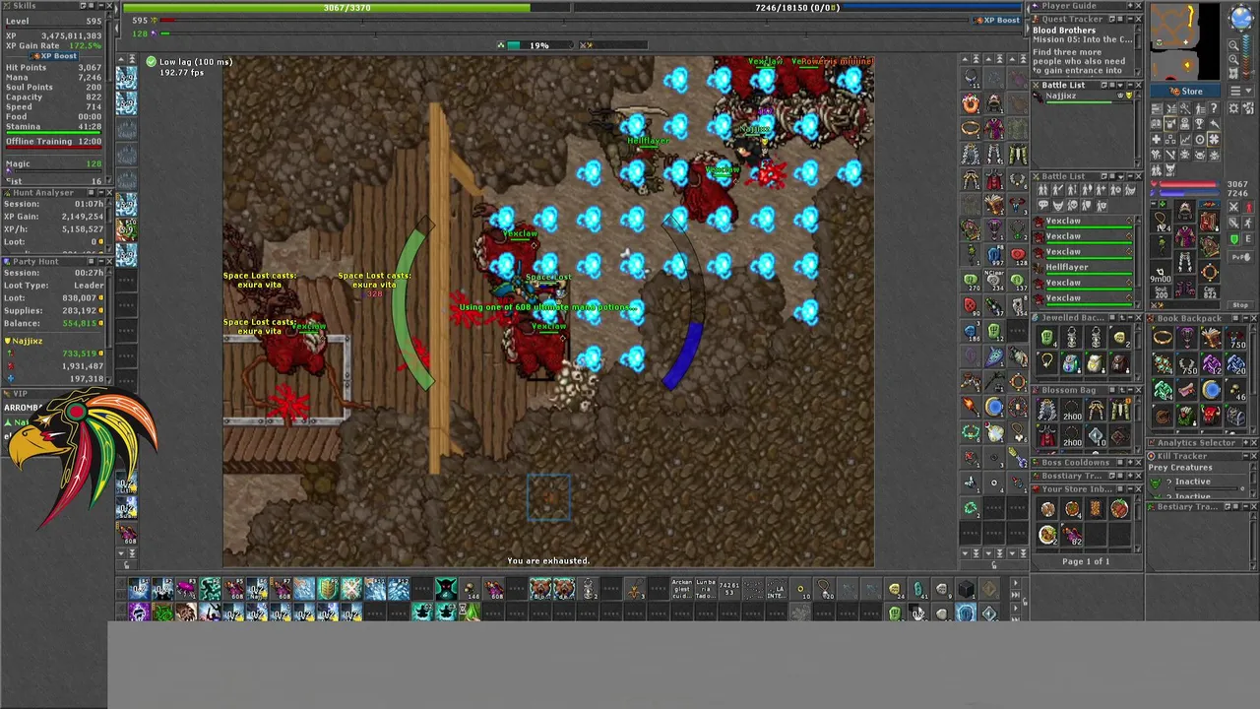Zoom out the minimap with magnifier minus
This screenshot has height=709, width=1260.
click(1233, 45)
